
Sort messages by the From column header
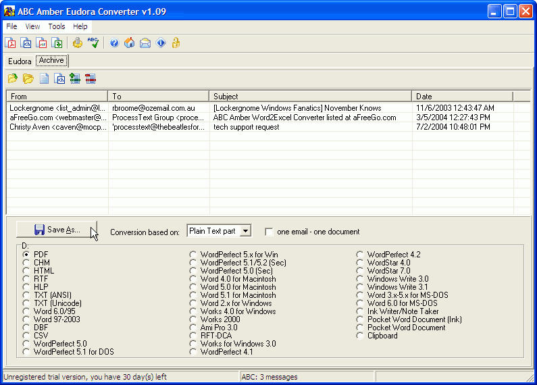pyautogui.click(x=57, y=96)
